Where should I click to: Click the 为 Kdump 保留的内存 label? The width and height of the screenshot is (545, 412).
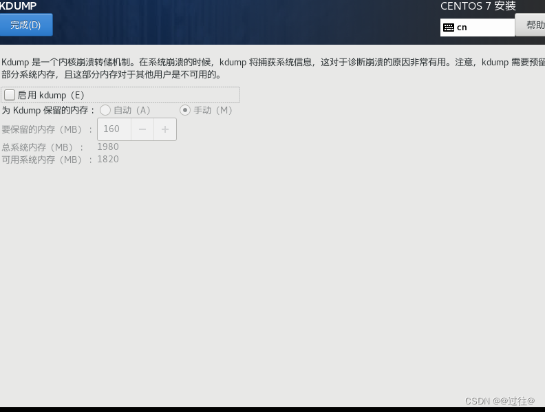point(48,111)
